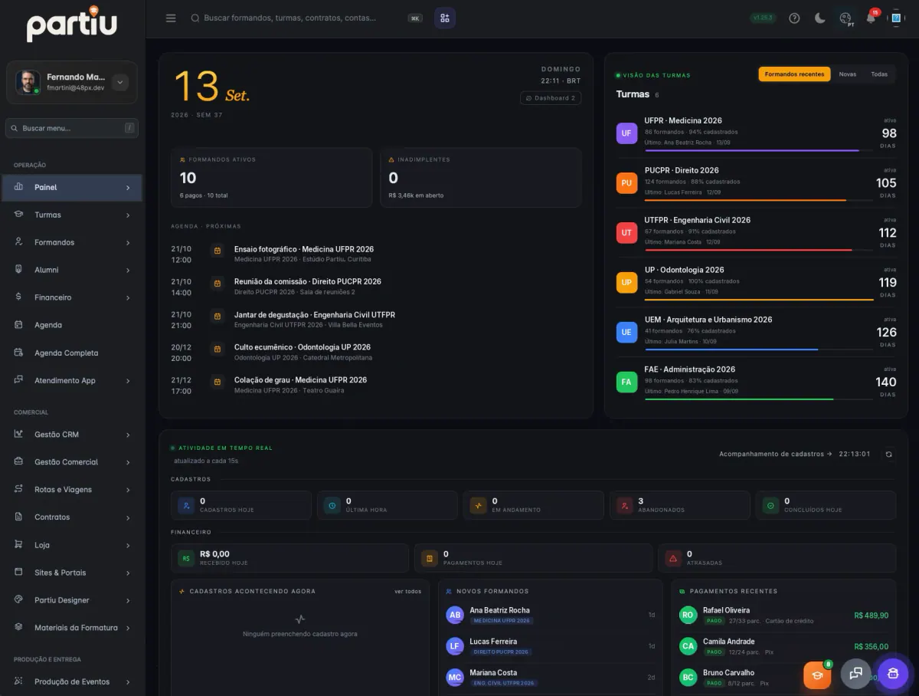Open the Acompanhamento de cadastros link
The height and width of the screenshot is (696, 919).
tap(775, 454)
